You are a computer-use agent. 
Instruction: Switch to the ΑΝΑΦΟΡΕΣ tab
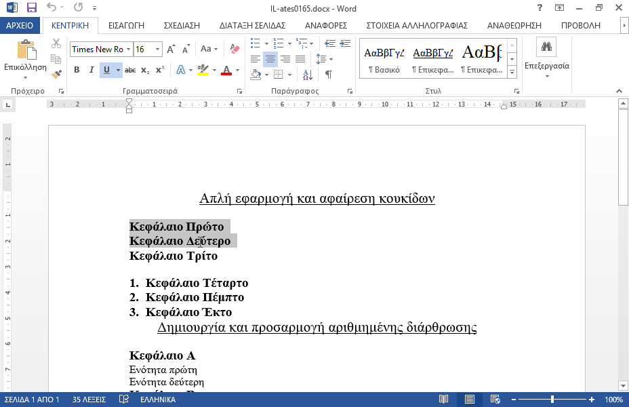326,25
